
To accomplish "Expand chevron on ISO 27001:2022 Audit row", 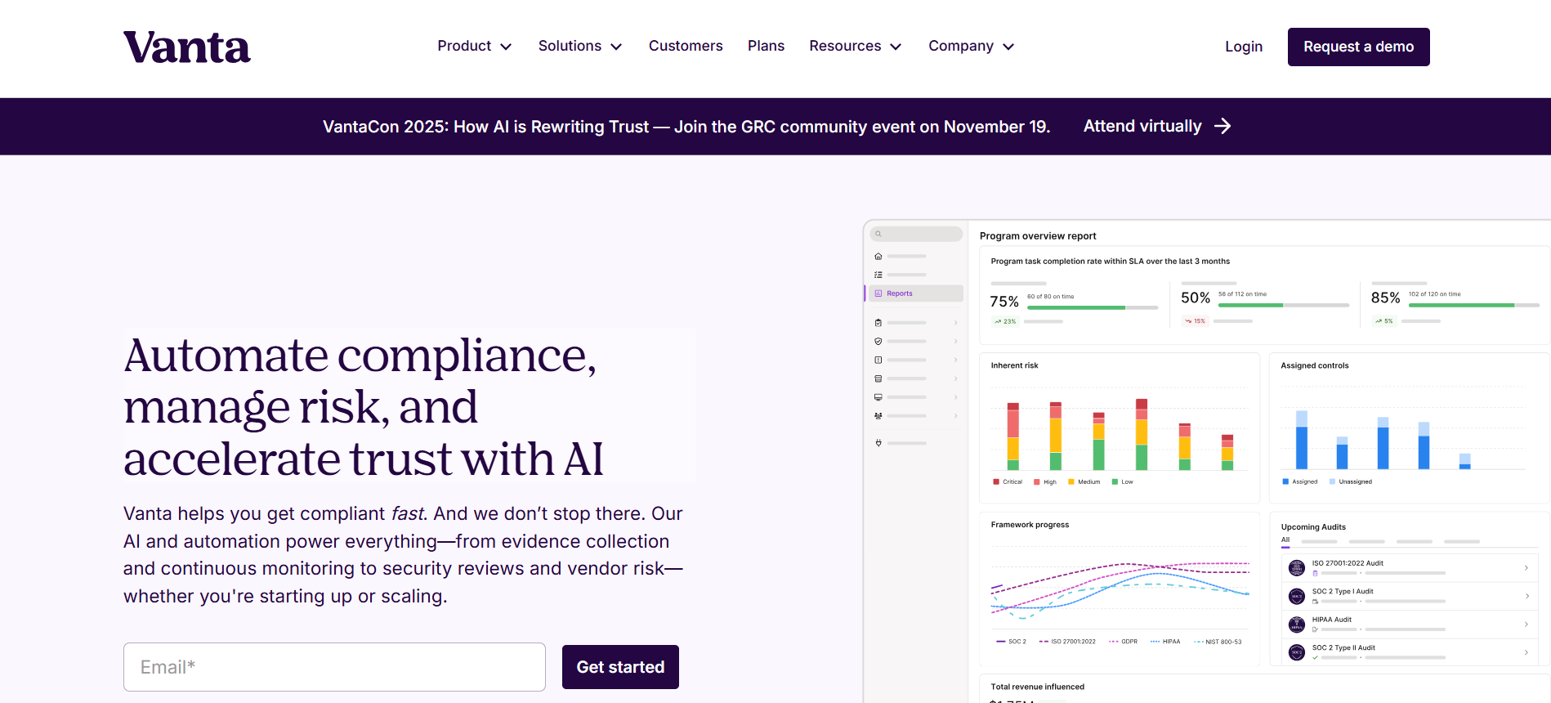I will pos(1526,568).
